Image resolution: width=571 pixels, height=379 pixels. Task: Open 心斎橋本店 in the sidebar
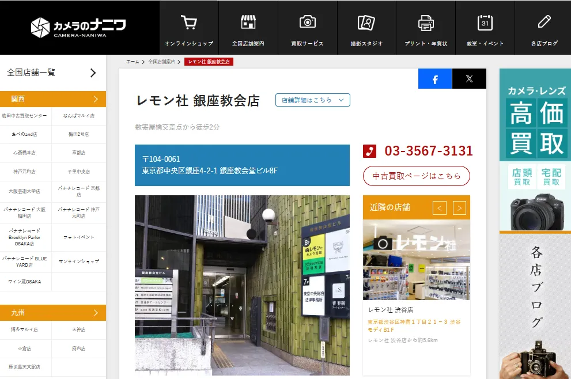pyautogui.click(x=24, y=153)
